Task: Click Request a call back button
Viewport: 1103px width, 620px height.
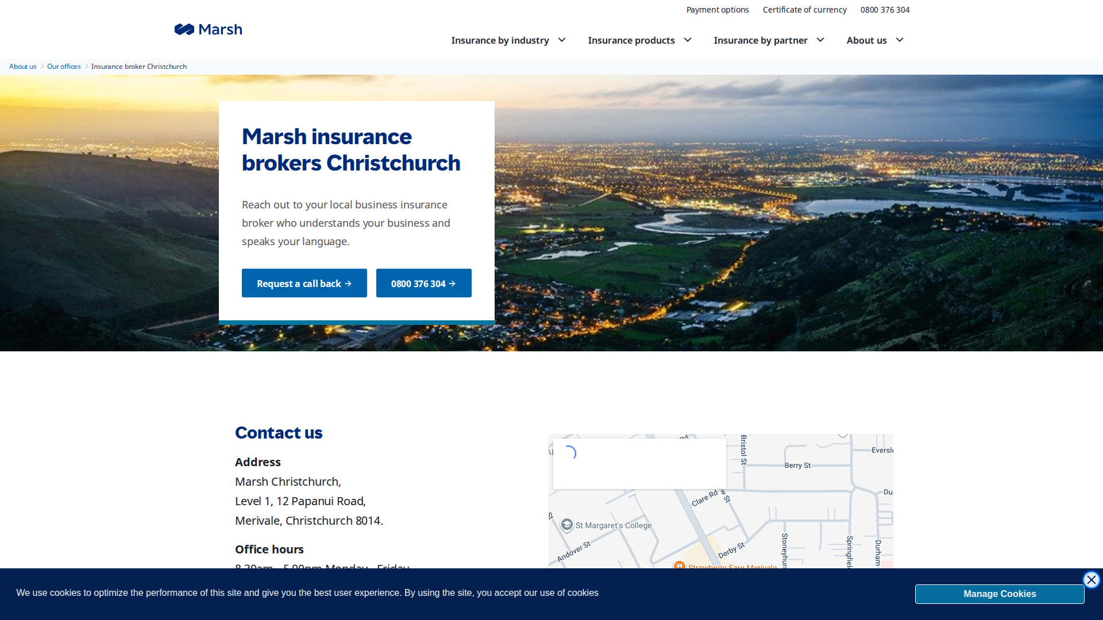Action: tap(304, 283)
